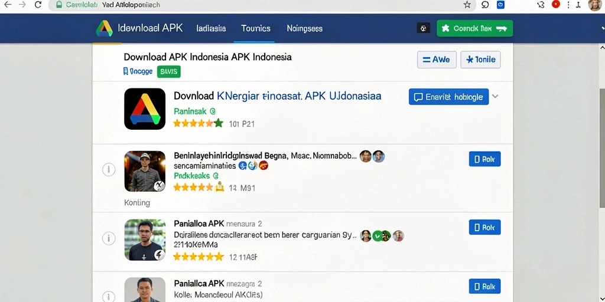Click info icon beside Padkkeaks listing
The height and width of the screenshot is (302, 605).
pyautogui.click(x=109, y=169)
